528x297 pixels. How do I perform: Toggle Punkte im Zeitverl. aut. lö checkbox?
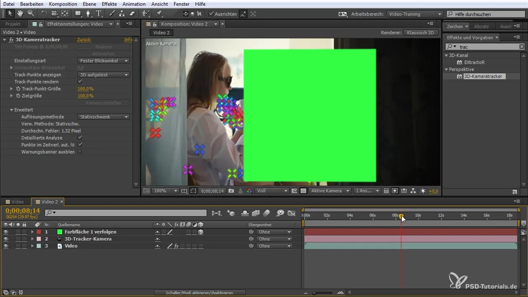(x=80, y=145)
